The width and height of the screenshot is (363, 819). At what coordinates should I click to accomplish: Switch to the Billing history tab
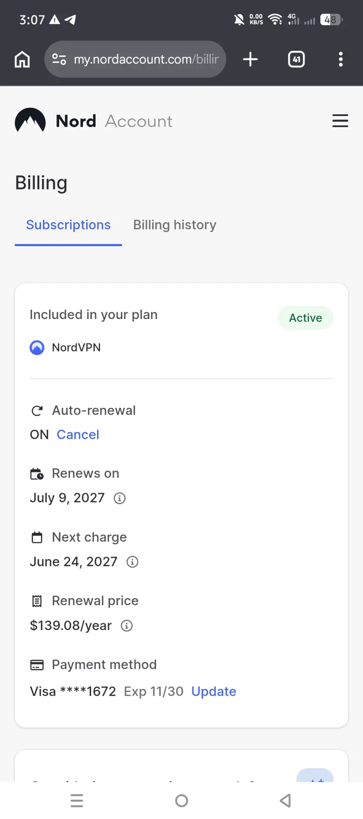tap(175, 225)
